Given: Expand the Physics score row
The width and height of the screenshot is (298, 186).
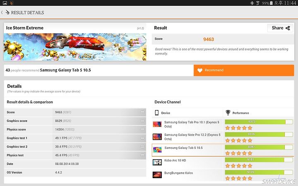Looking at the screenshot, I should 142,129.
